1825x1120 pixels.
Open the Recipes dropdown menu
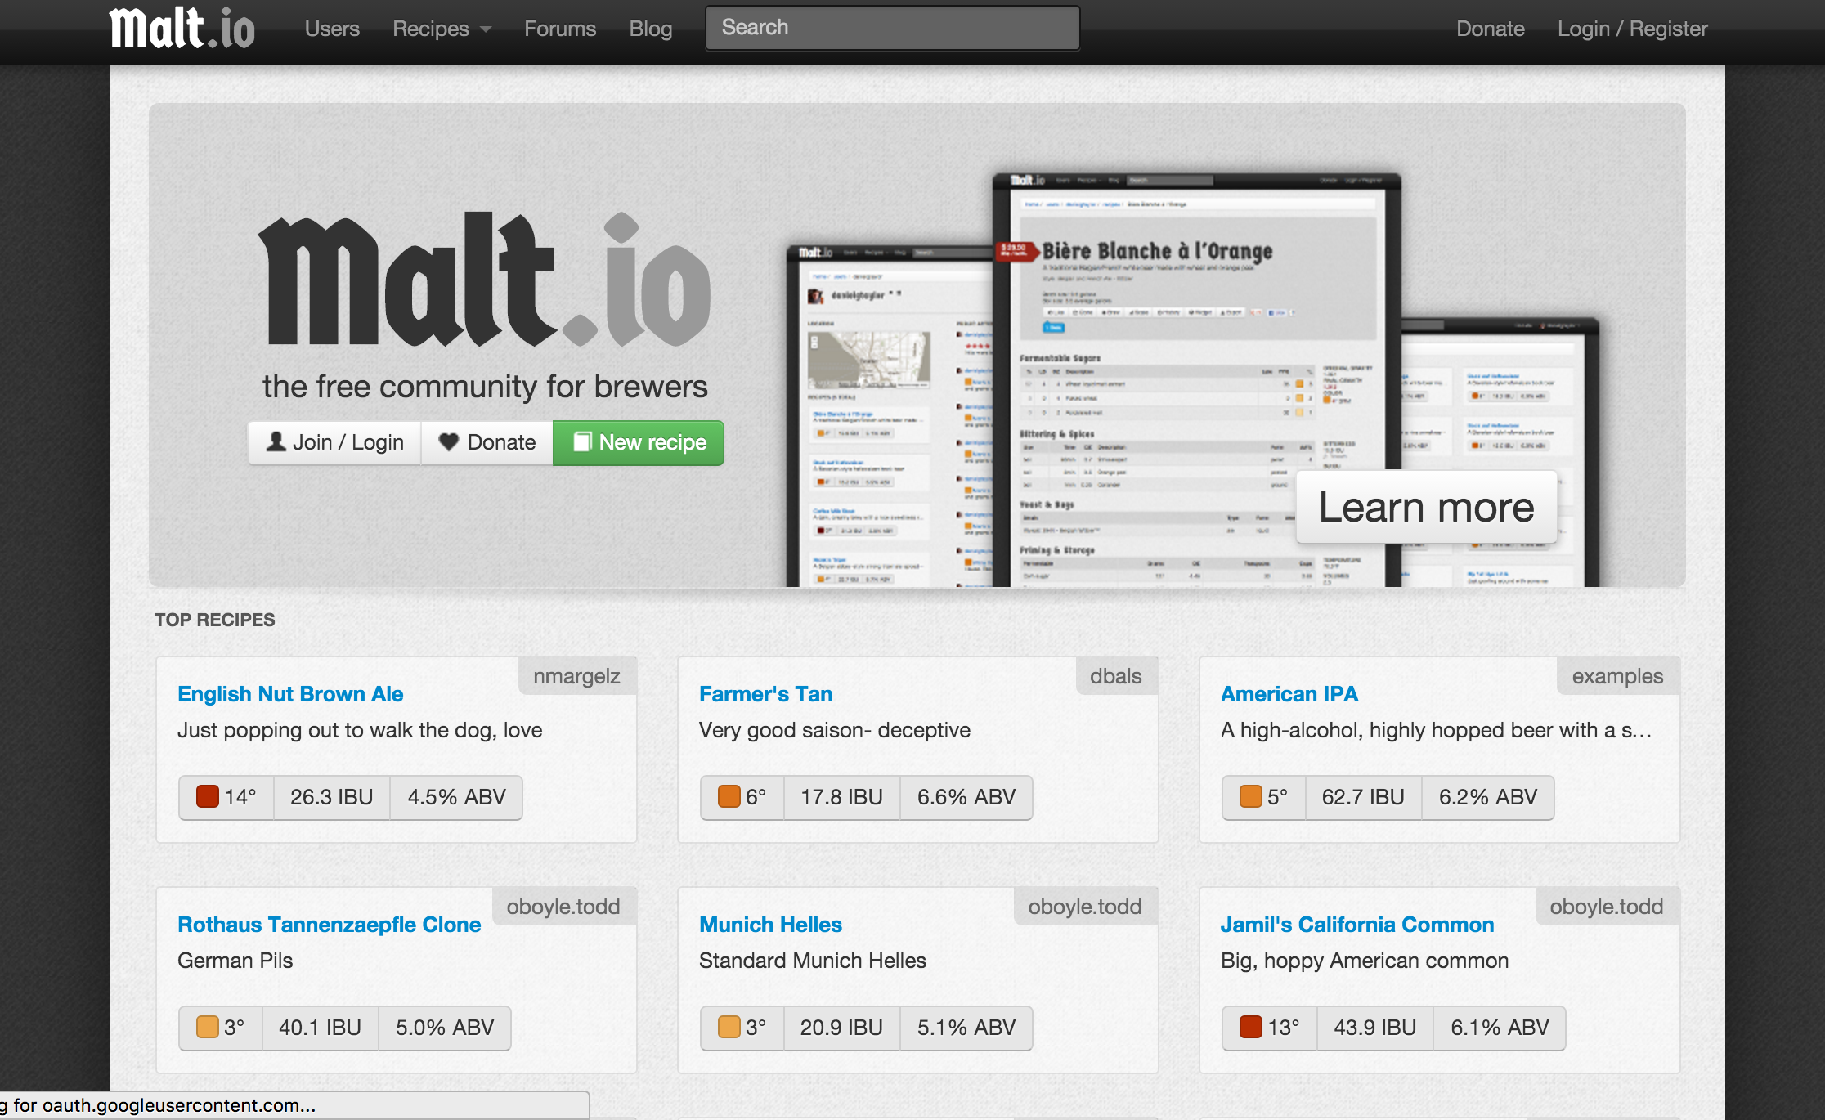pos(441,28)
